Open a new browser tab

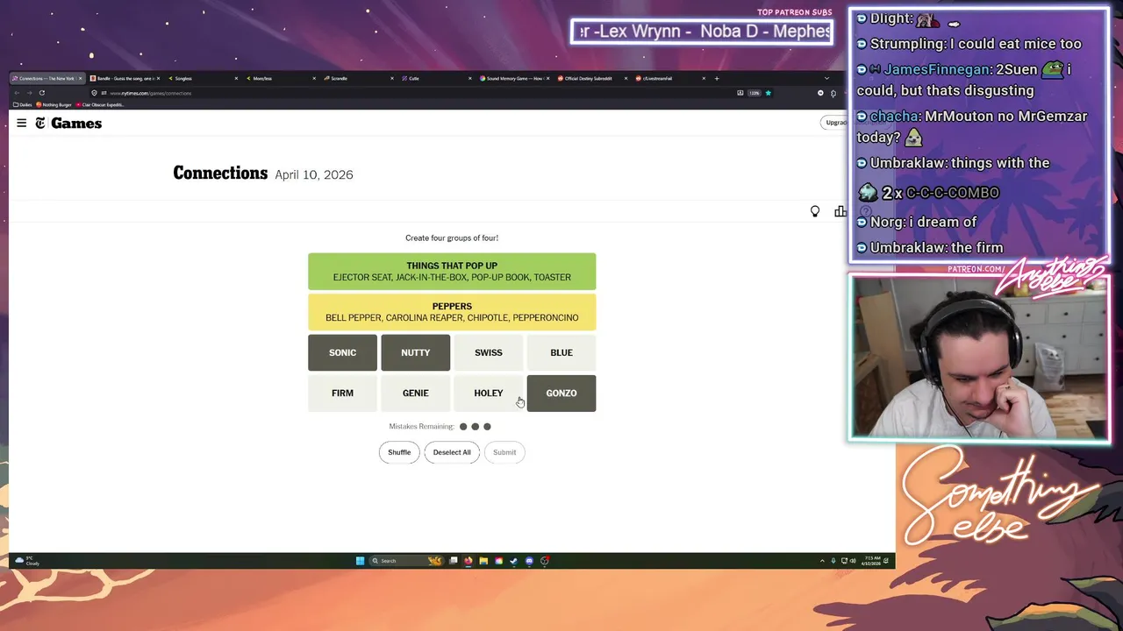(x=717, y=78)
